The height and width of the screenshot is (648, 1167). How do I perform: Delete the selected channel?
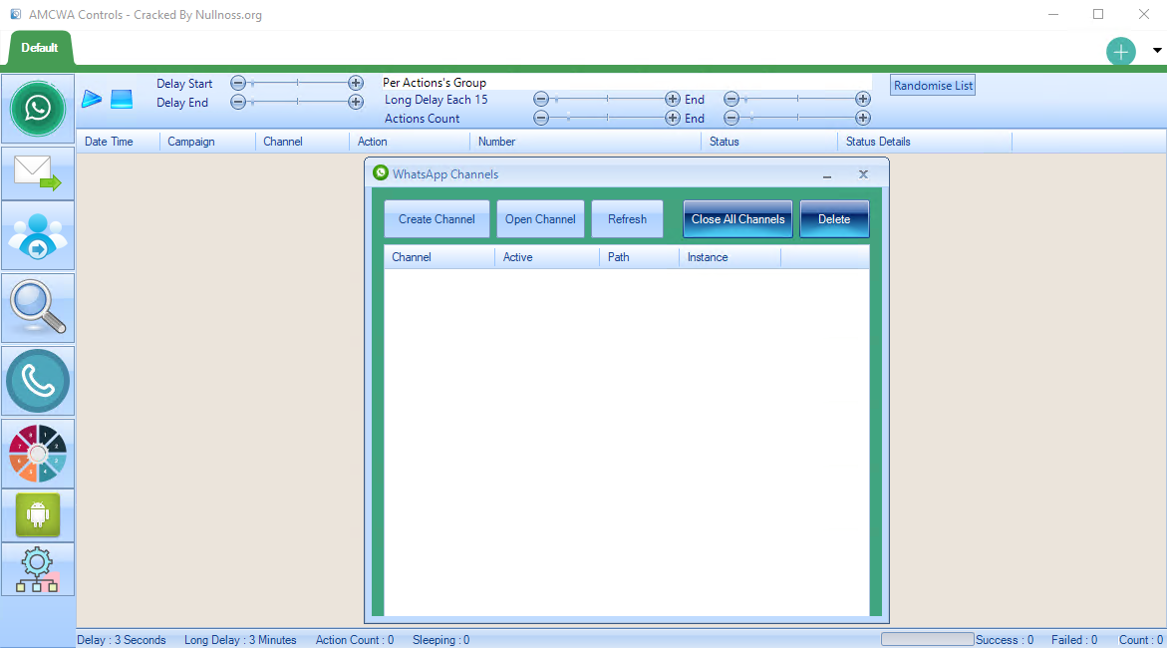pos(834,219)
